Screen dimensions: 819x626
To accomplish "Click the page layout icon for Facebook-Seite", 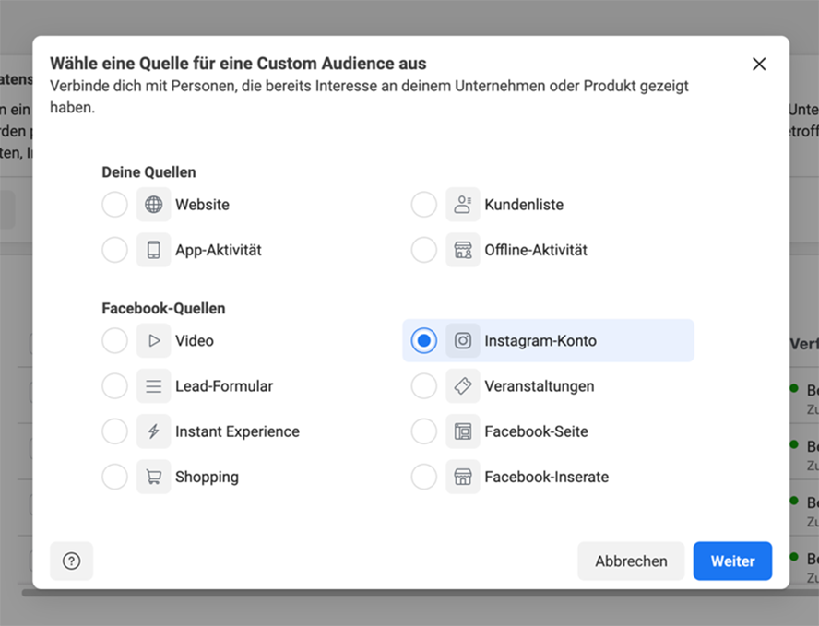I will [x=463, y=431].
